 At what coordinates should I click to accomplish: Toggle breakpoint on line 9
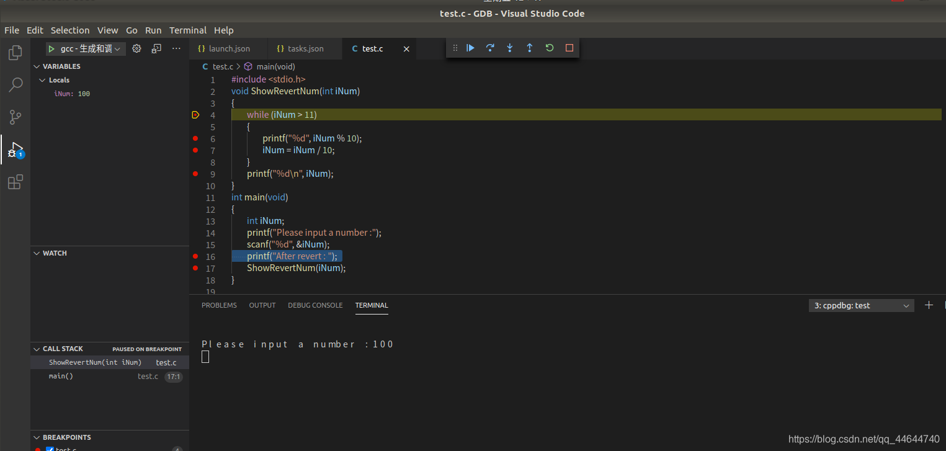pyautogui.click(x=195, y=174)
